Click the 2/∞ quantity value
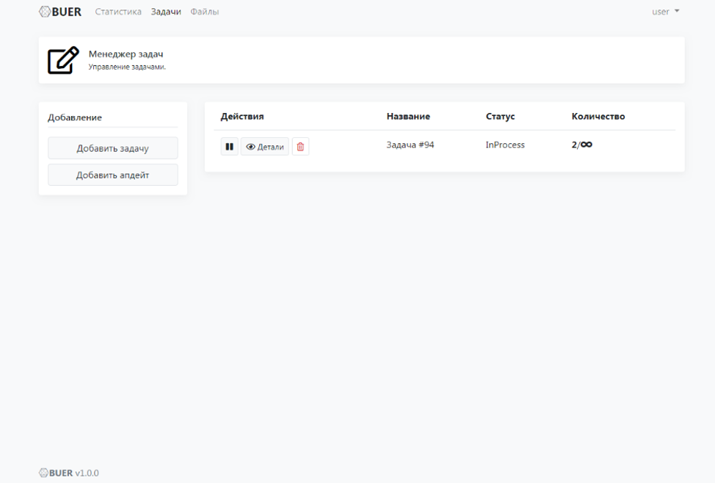 pyautogui.click(x=582, y=145)
